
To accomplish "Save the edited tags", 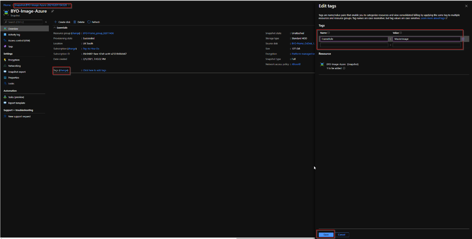I will point(326,235).
